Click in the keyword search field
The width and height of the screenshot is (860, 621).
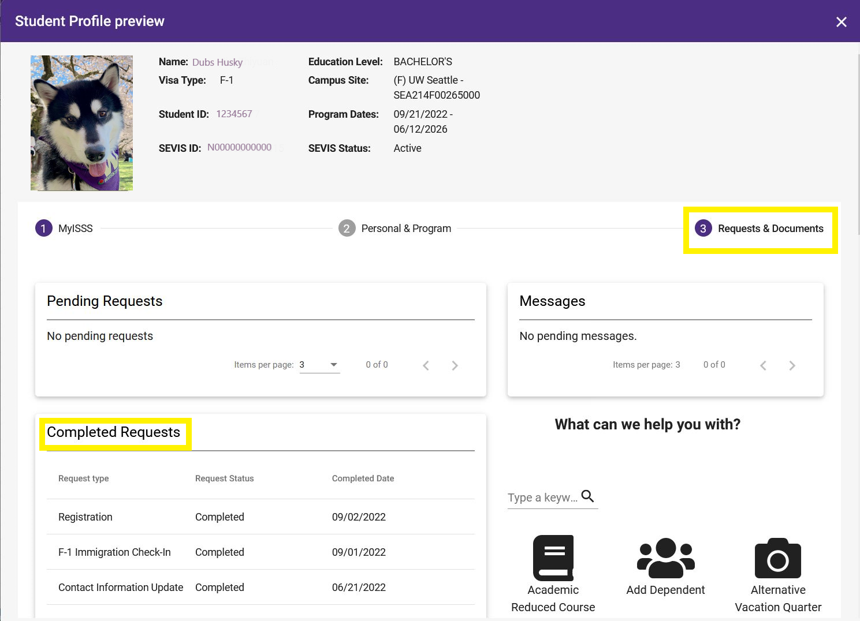[542, 497]
